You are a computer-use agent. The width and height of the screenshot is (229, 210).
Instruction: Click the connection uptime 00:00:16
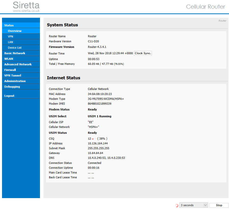pos(93,168)
